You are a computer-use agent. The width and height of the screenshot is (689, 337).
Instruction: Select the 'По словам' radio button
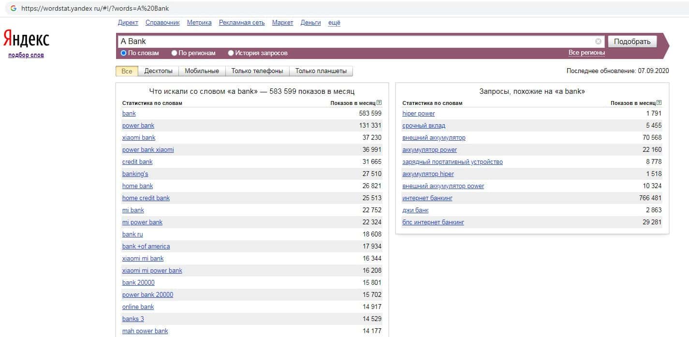point(124,53)
